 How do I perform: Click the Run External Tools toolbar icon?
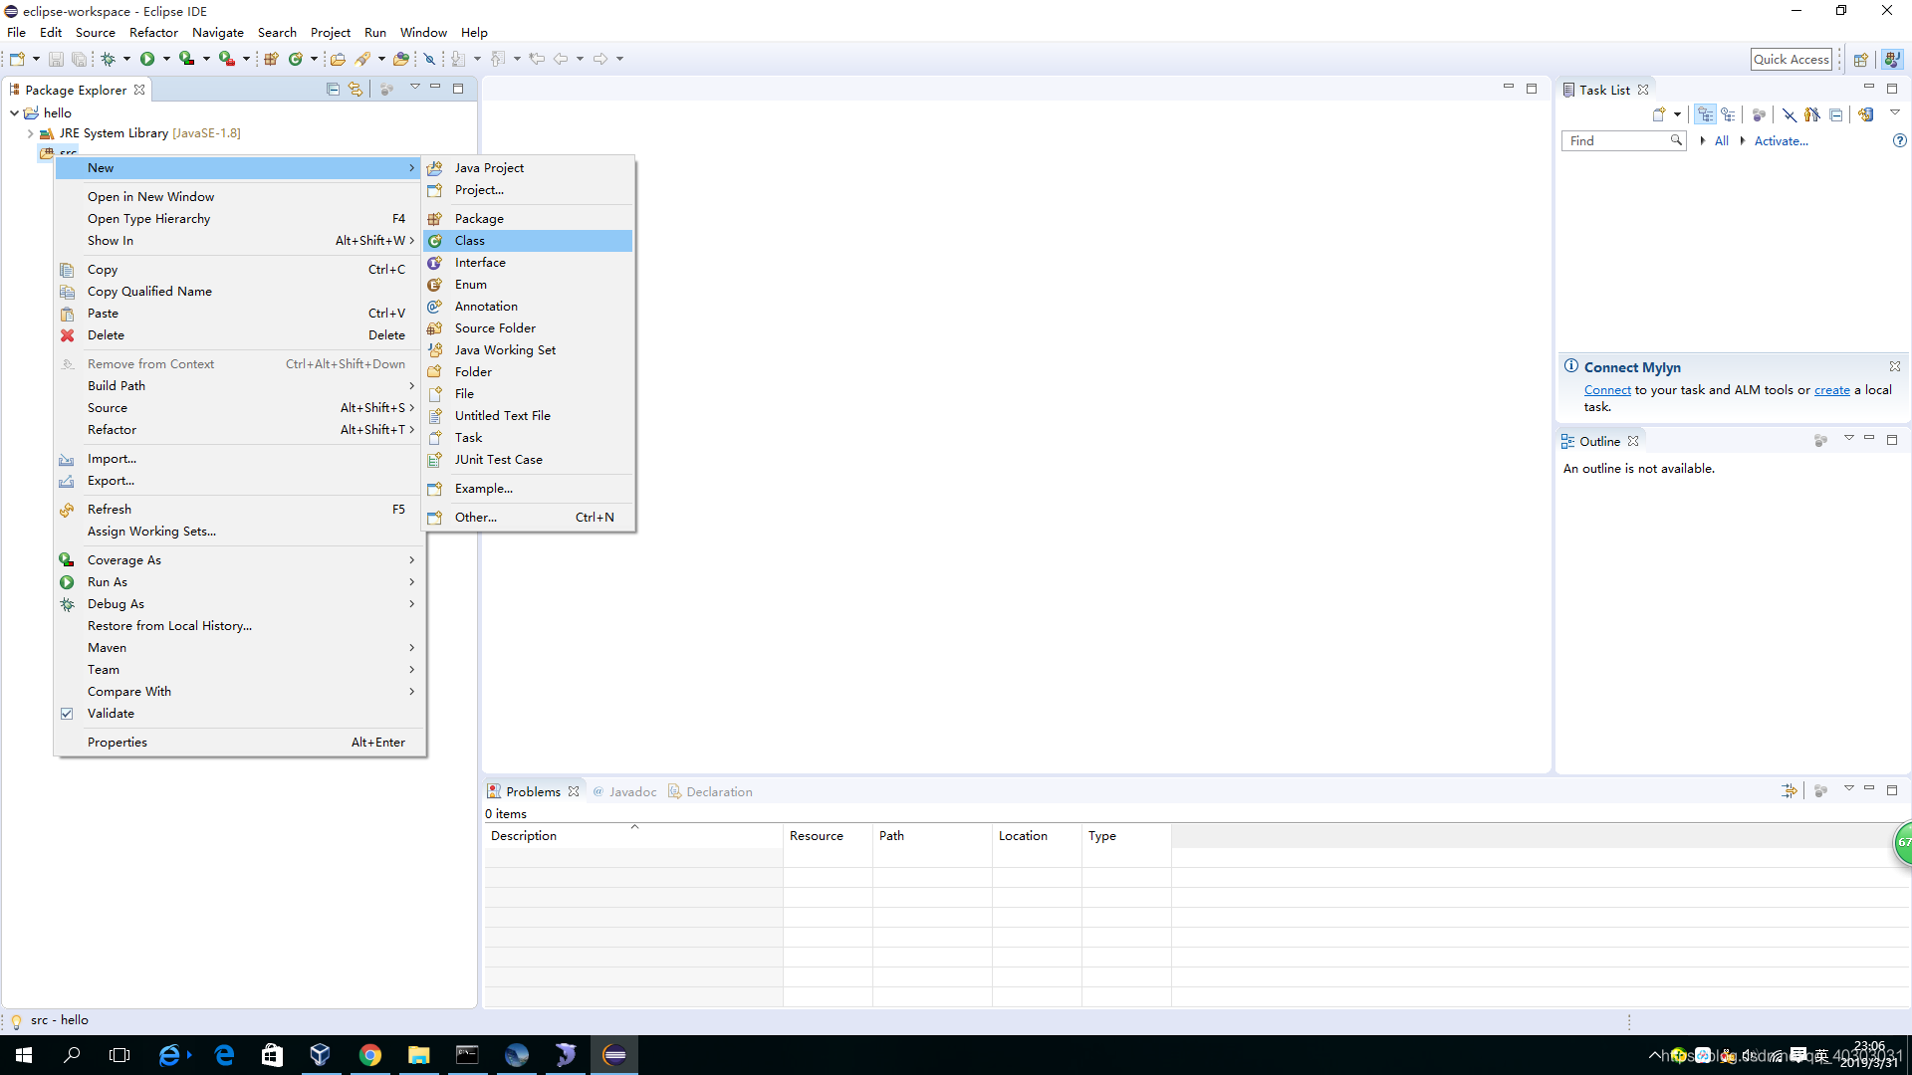click(227, 59)
